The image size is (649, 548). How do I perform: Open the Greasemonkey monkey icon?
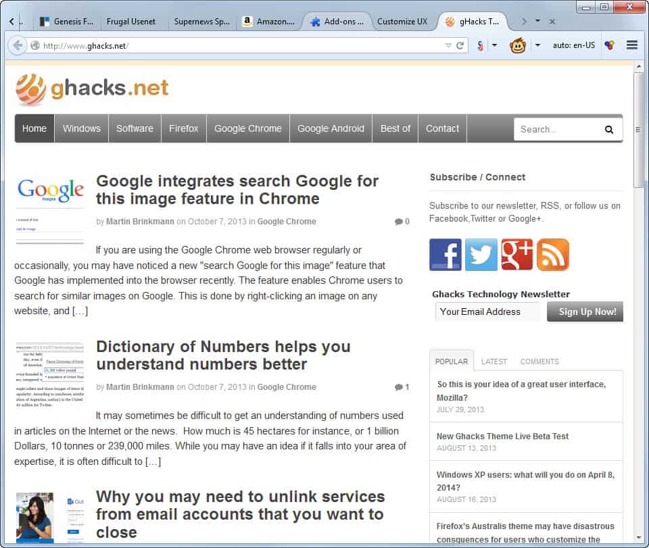517,45
